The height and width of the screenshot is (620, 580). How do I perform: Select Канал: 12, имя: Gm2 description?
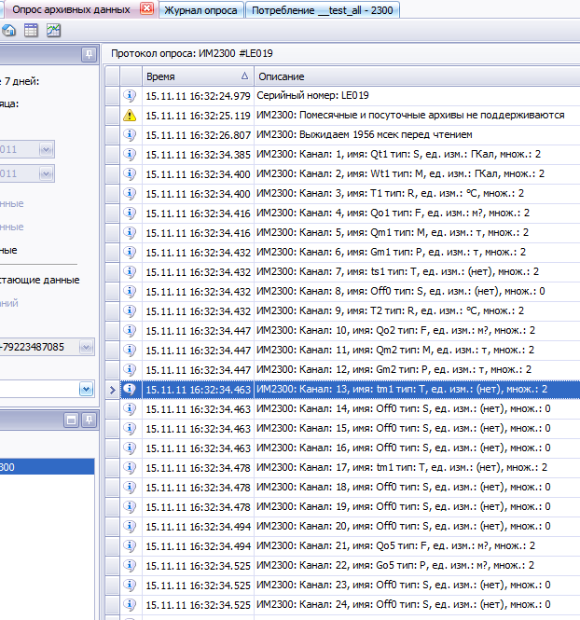pyautogui.click(x=394, y=369)
